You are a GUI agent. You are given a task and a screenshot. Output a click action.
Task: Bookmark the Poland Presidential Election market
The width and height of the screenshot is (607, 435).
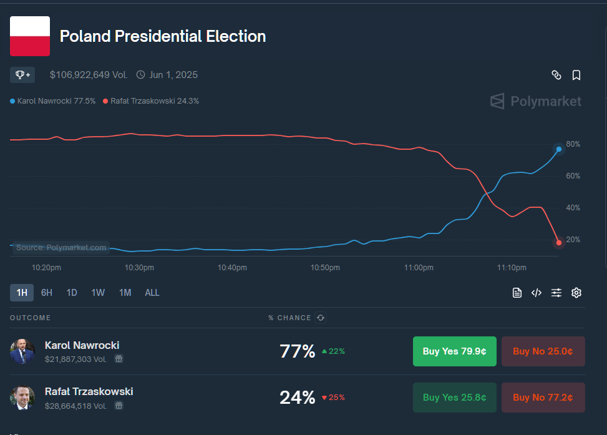click(576, 75)
